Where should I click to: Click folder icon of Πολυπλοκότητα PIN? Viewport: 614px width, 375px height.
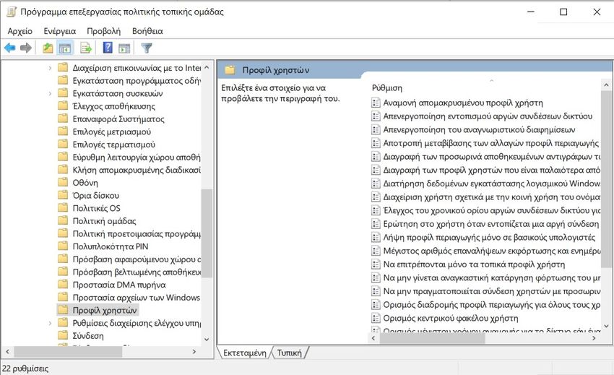(63, 246)
